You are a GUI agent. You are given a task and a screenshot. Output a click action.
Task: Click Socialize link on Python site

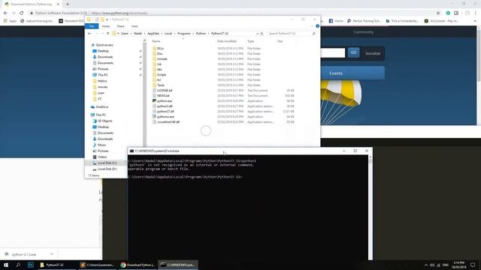(373, 53)
